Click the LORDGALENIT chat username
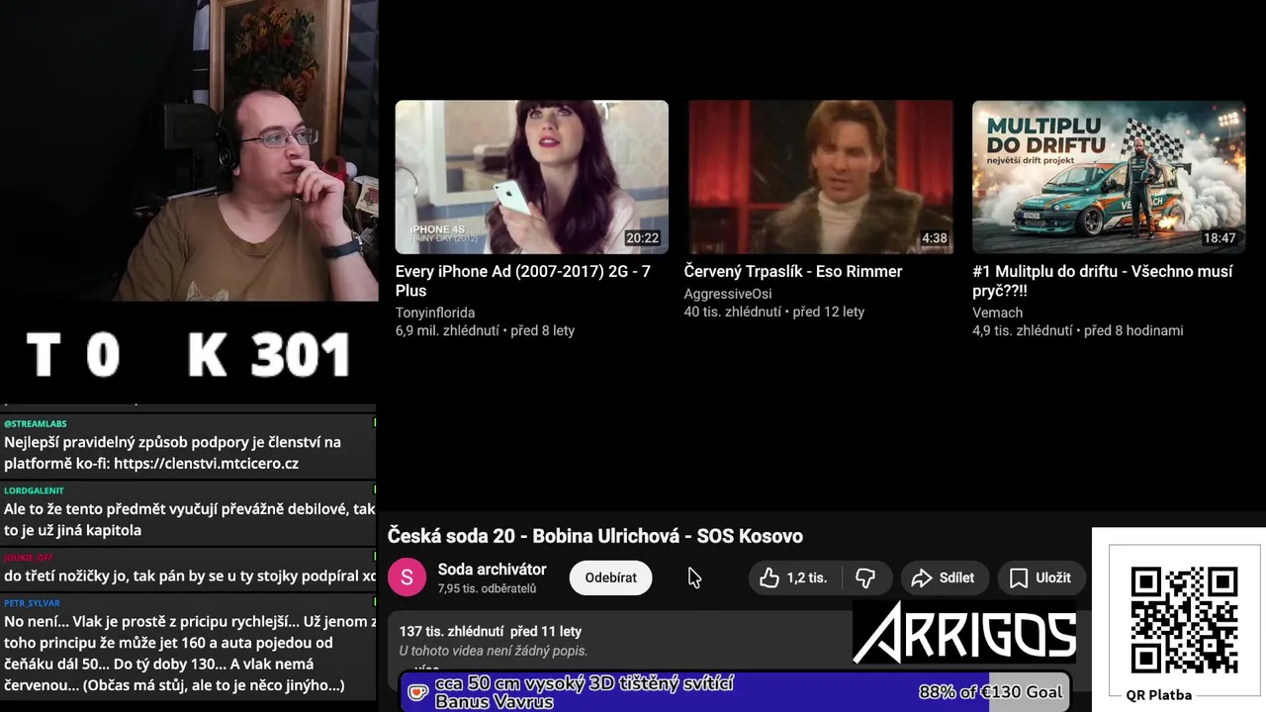This screenshot has width=1266, height=712. click(34, 490)
